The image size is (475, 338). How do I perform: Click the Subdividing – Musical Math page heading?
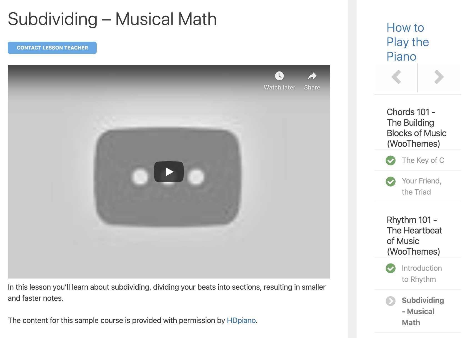112,19
